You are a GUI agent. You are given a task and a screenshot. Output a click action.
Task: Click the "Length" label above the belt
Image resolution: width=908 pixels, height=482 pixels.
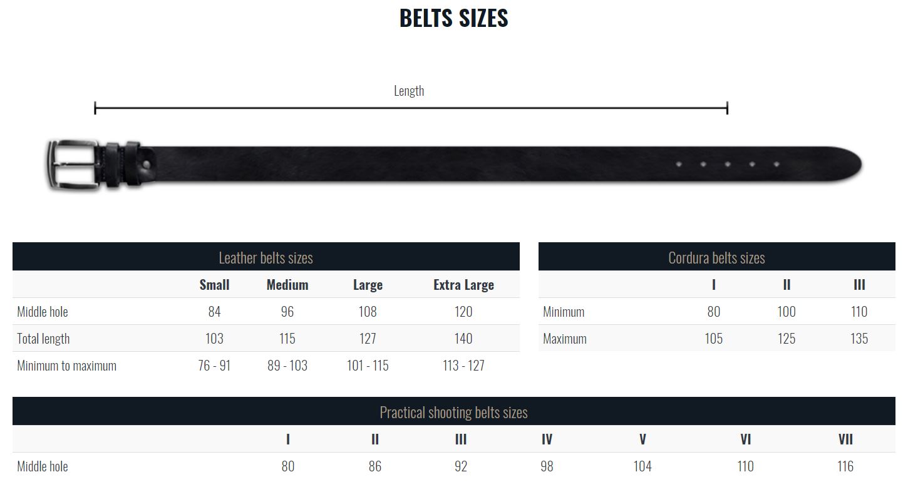click(x=409, y=91)
